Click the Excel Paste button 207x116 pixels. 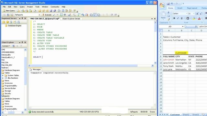163,15
